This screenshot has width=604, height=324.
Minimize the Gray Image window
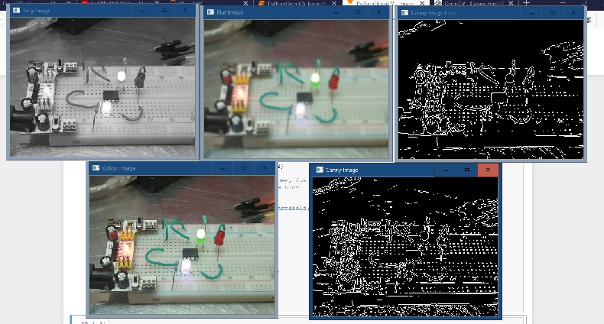tap(143, 11)
